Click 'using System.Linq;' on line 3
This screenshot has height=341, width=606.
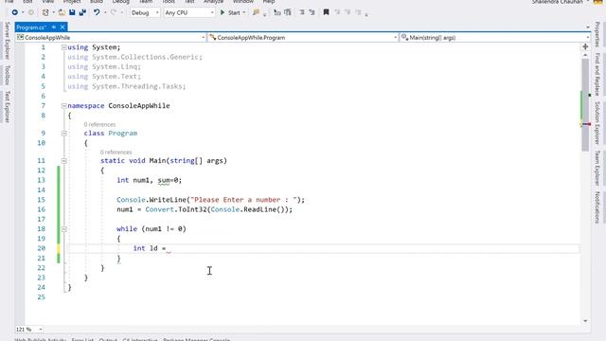(104, 66)
